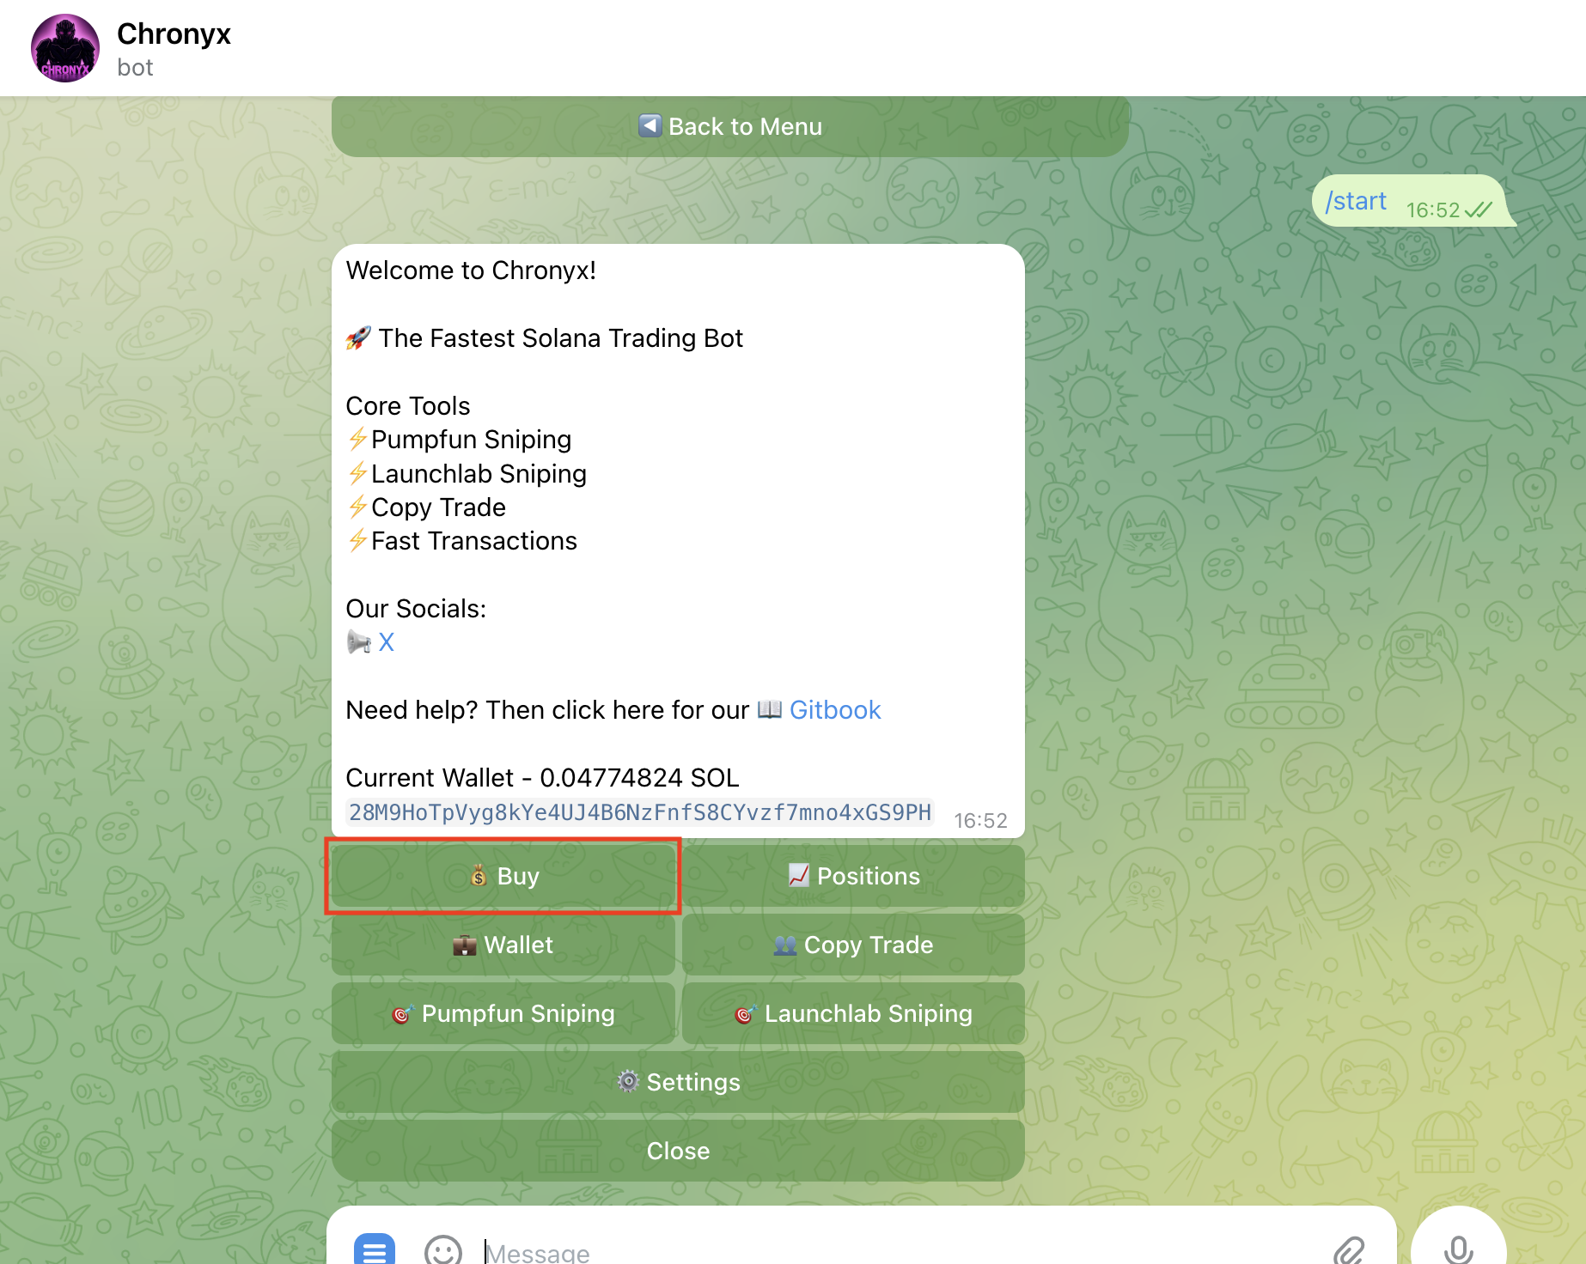Click the gear icon on Settings button
The image size is (1586, 1264).
630,1082
